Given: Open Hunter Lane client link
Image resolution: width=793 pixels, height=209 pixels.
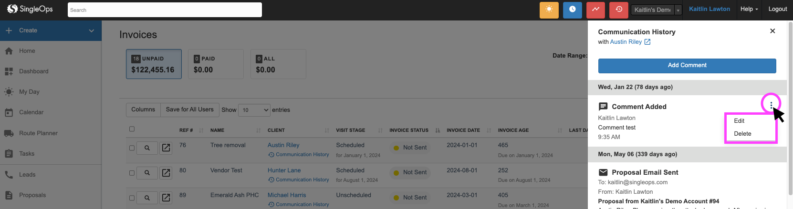Looking at the screenshot, I should [x=284, y=170].
